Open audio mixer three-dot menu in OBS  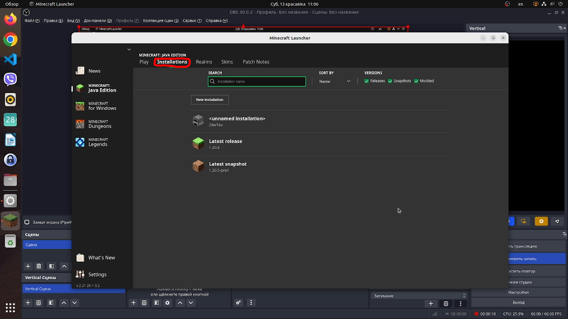(252, 303)
